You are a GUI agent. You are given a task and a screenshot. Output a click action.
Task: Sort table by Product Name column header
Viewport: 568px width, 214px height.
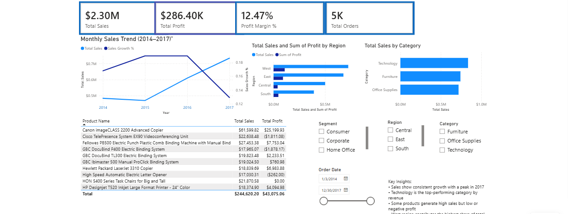[x=96, y=121]
